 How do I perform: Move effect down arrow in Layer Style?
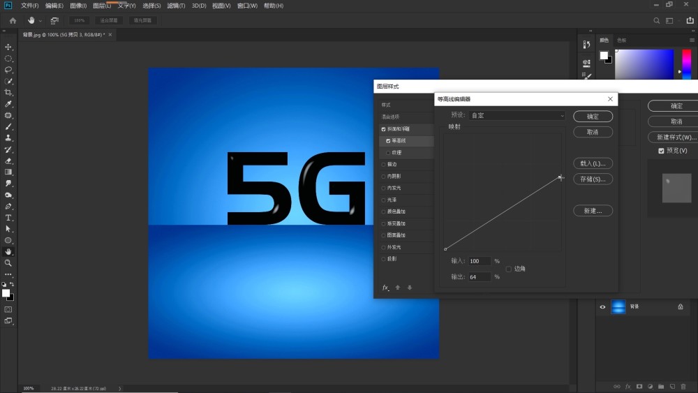[x=410, y=288]
